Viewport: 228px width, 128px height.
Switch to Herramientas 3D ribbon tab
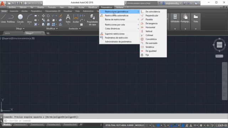coord(53,11)
